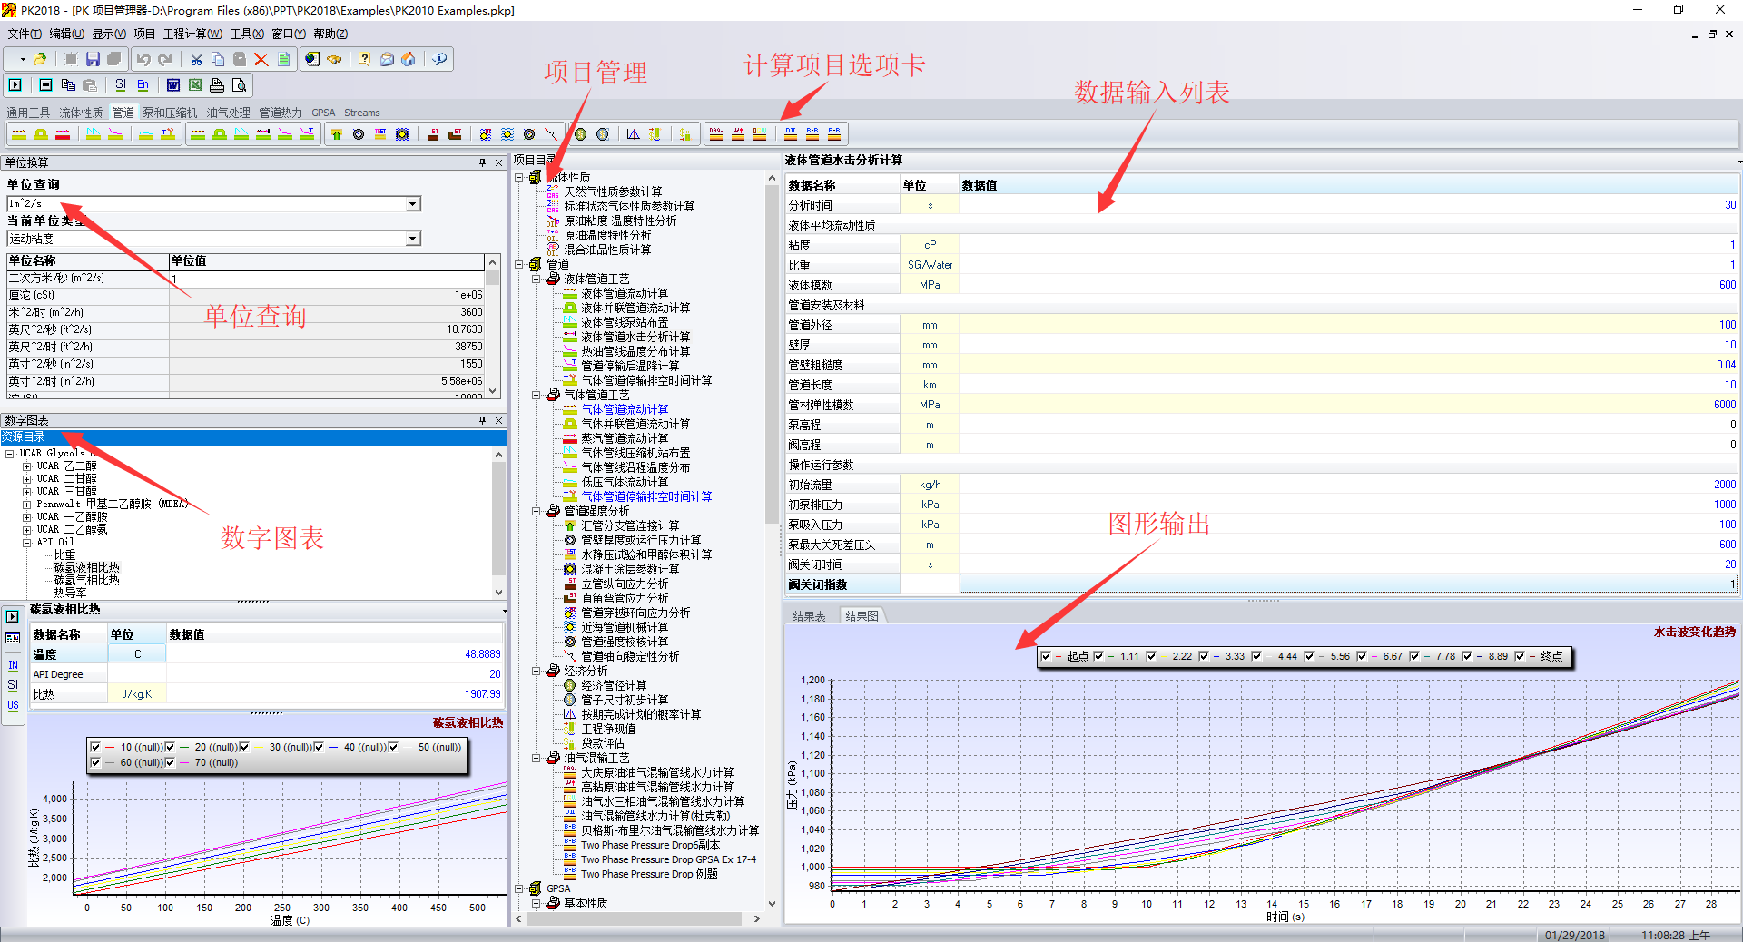Click the yellow up-arrow branch connection icon
The width and height of the screenshot is (1743, 942).
337,133
